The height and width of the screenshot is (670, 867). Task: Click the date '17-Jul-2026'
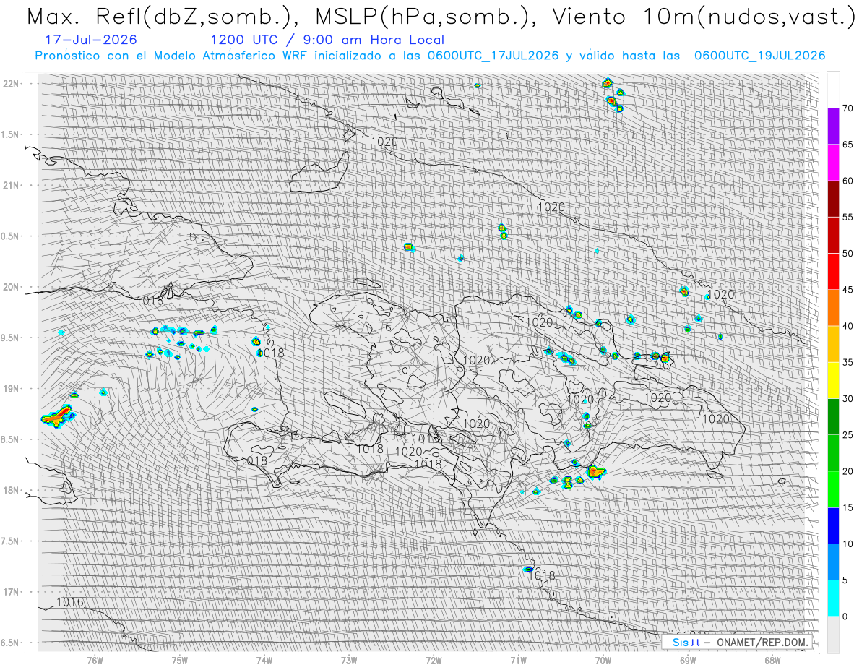coord(91,40)
